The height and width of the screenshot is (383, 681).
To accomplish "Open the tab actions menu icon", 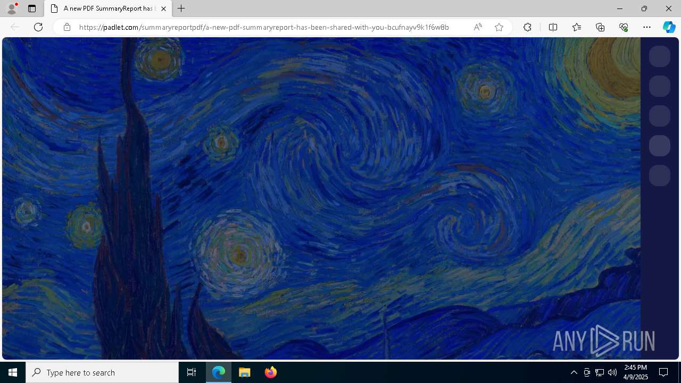I will [32, 9].
